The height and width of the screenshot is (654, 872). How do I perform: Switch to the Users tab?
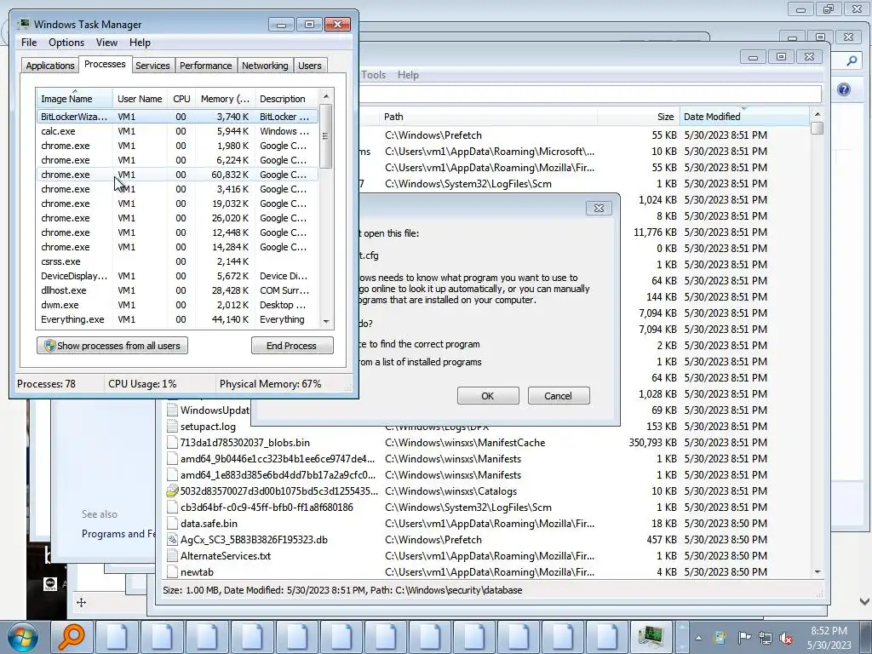309,66
